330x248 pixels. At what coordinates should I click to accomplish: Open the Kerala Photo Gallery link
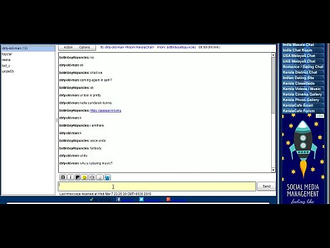tap(301, 100)
